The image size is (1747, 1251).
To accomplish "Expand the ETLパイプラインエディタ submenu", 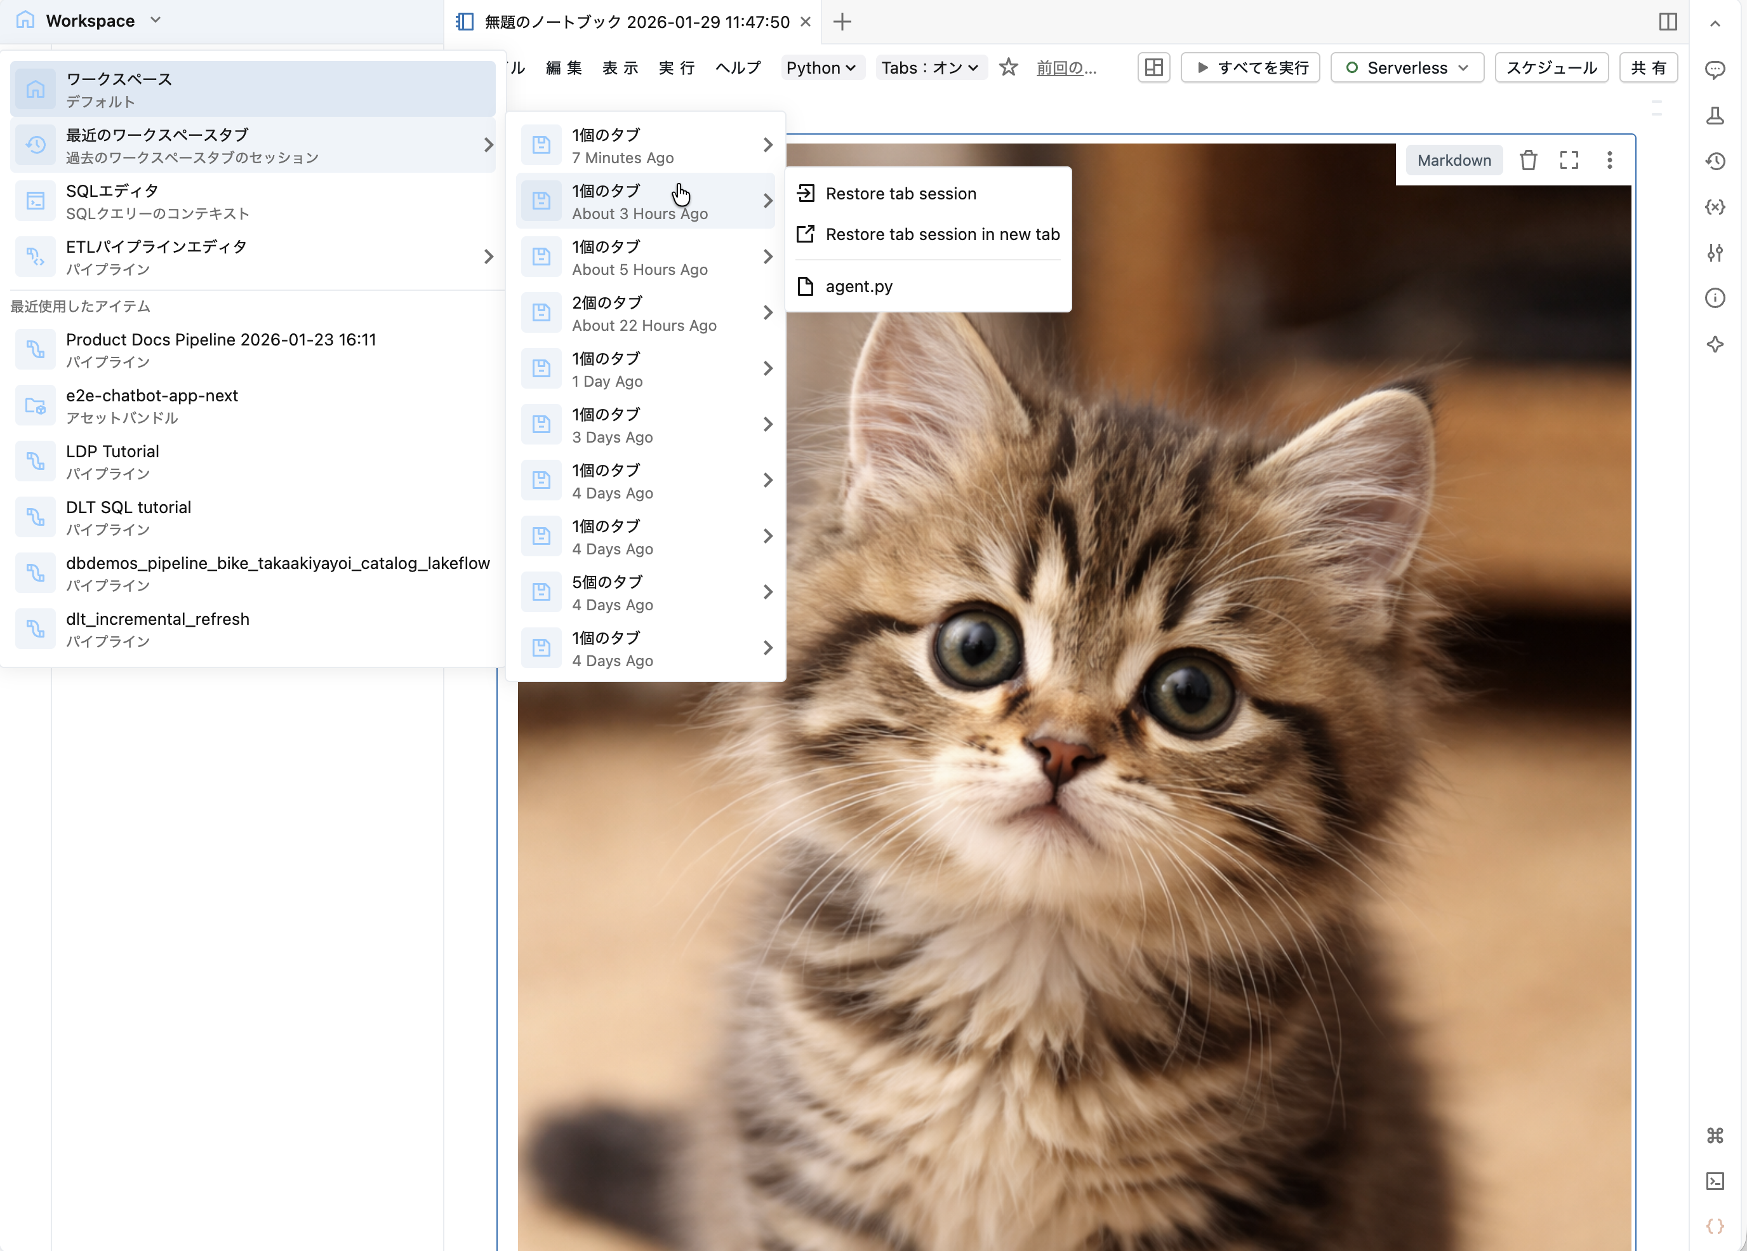I will (x=254, y=257).
